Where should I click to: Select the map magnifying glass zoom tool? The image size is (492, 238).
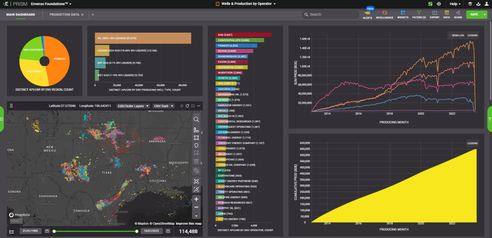pos(196,119)
